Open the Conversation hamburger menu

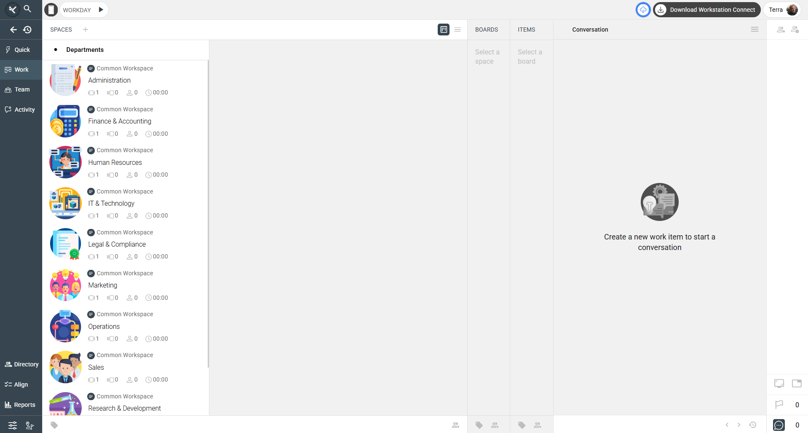pos(754,30)
